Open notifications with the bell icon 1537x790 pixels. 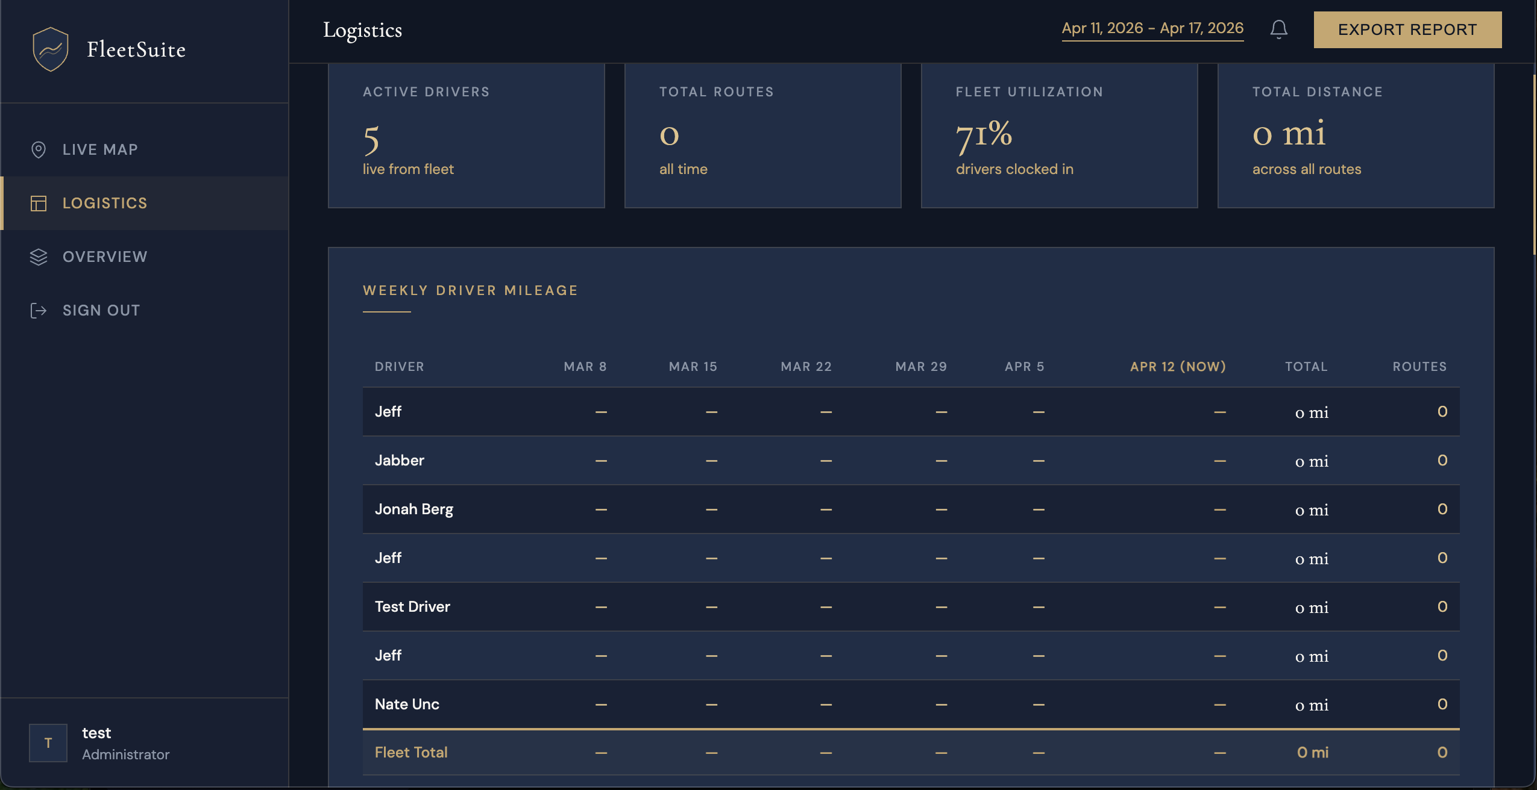point(1278,29)
